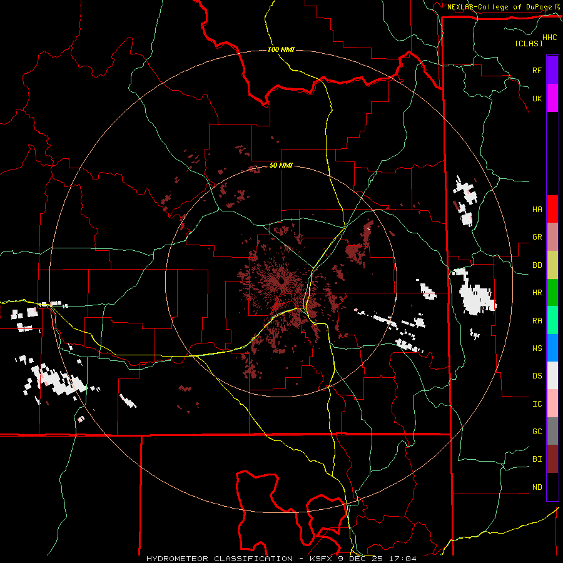Click the DS white legend swatch
The image size is (563, 563).
pyautogui.click(x=552, y=375)
